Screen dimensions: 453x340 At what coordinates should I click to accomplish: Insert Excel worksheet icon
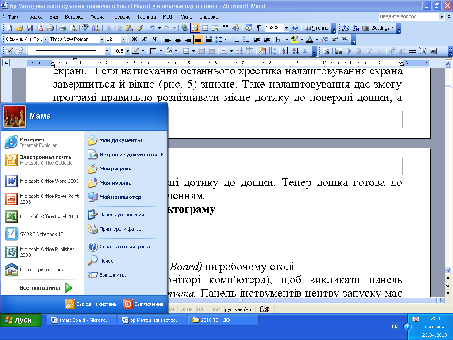click(x=215, y=28)
